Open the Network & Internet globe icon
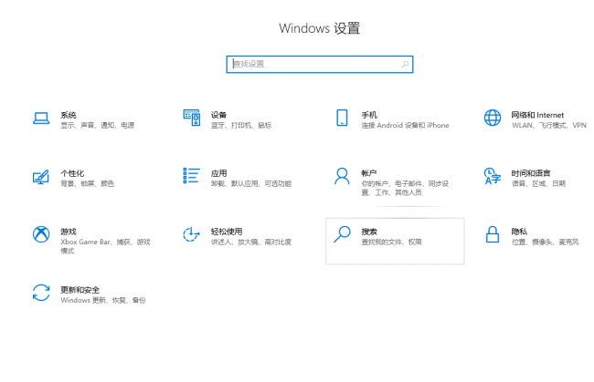The image size is (594, 382). point(493,118)
